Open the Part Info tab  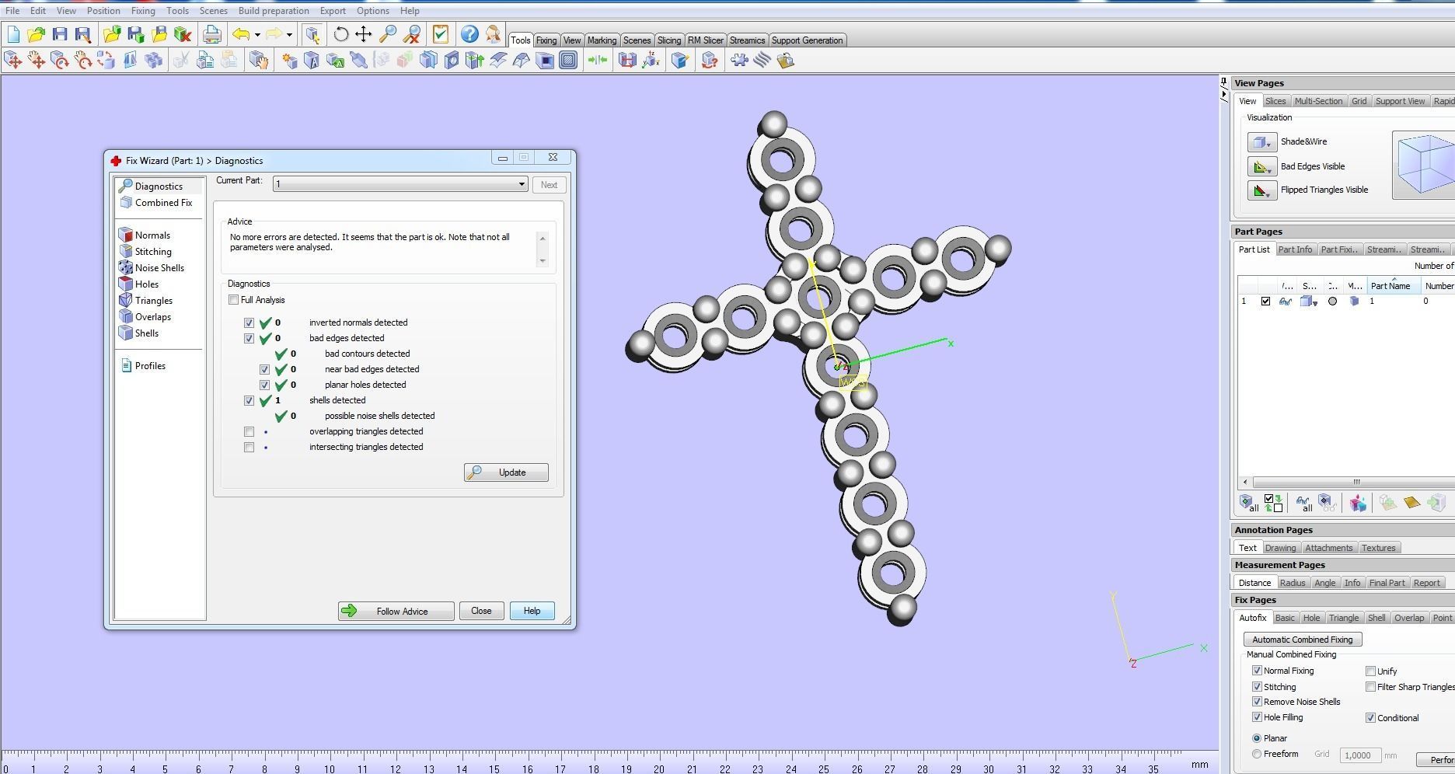point(1295,249)
